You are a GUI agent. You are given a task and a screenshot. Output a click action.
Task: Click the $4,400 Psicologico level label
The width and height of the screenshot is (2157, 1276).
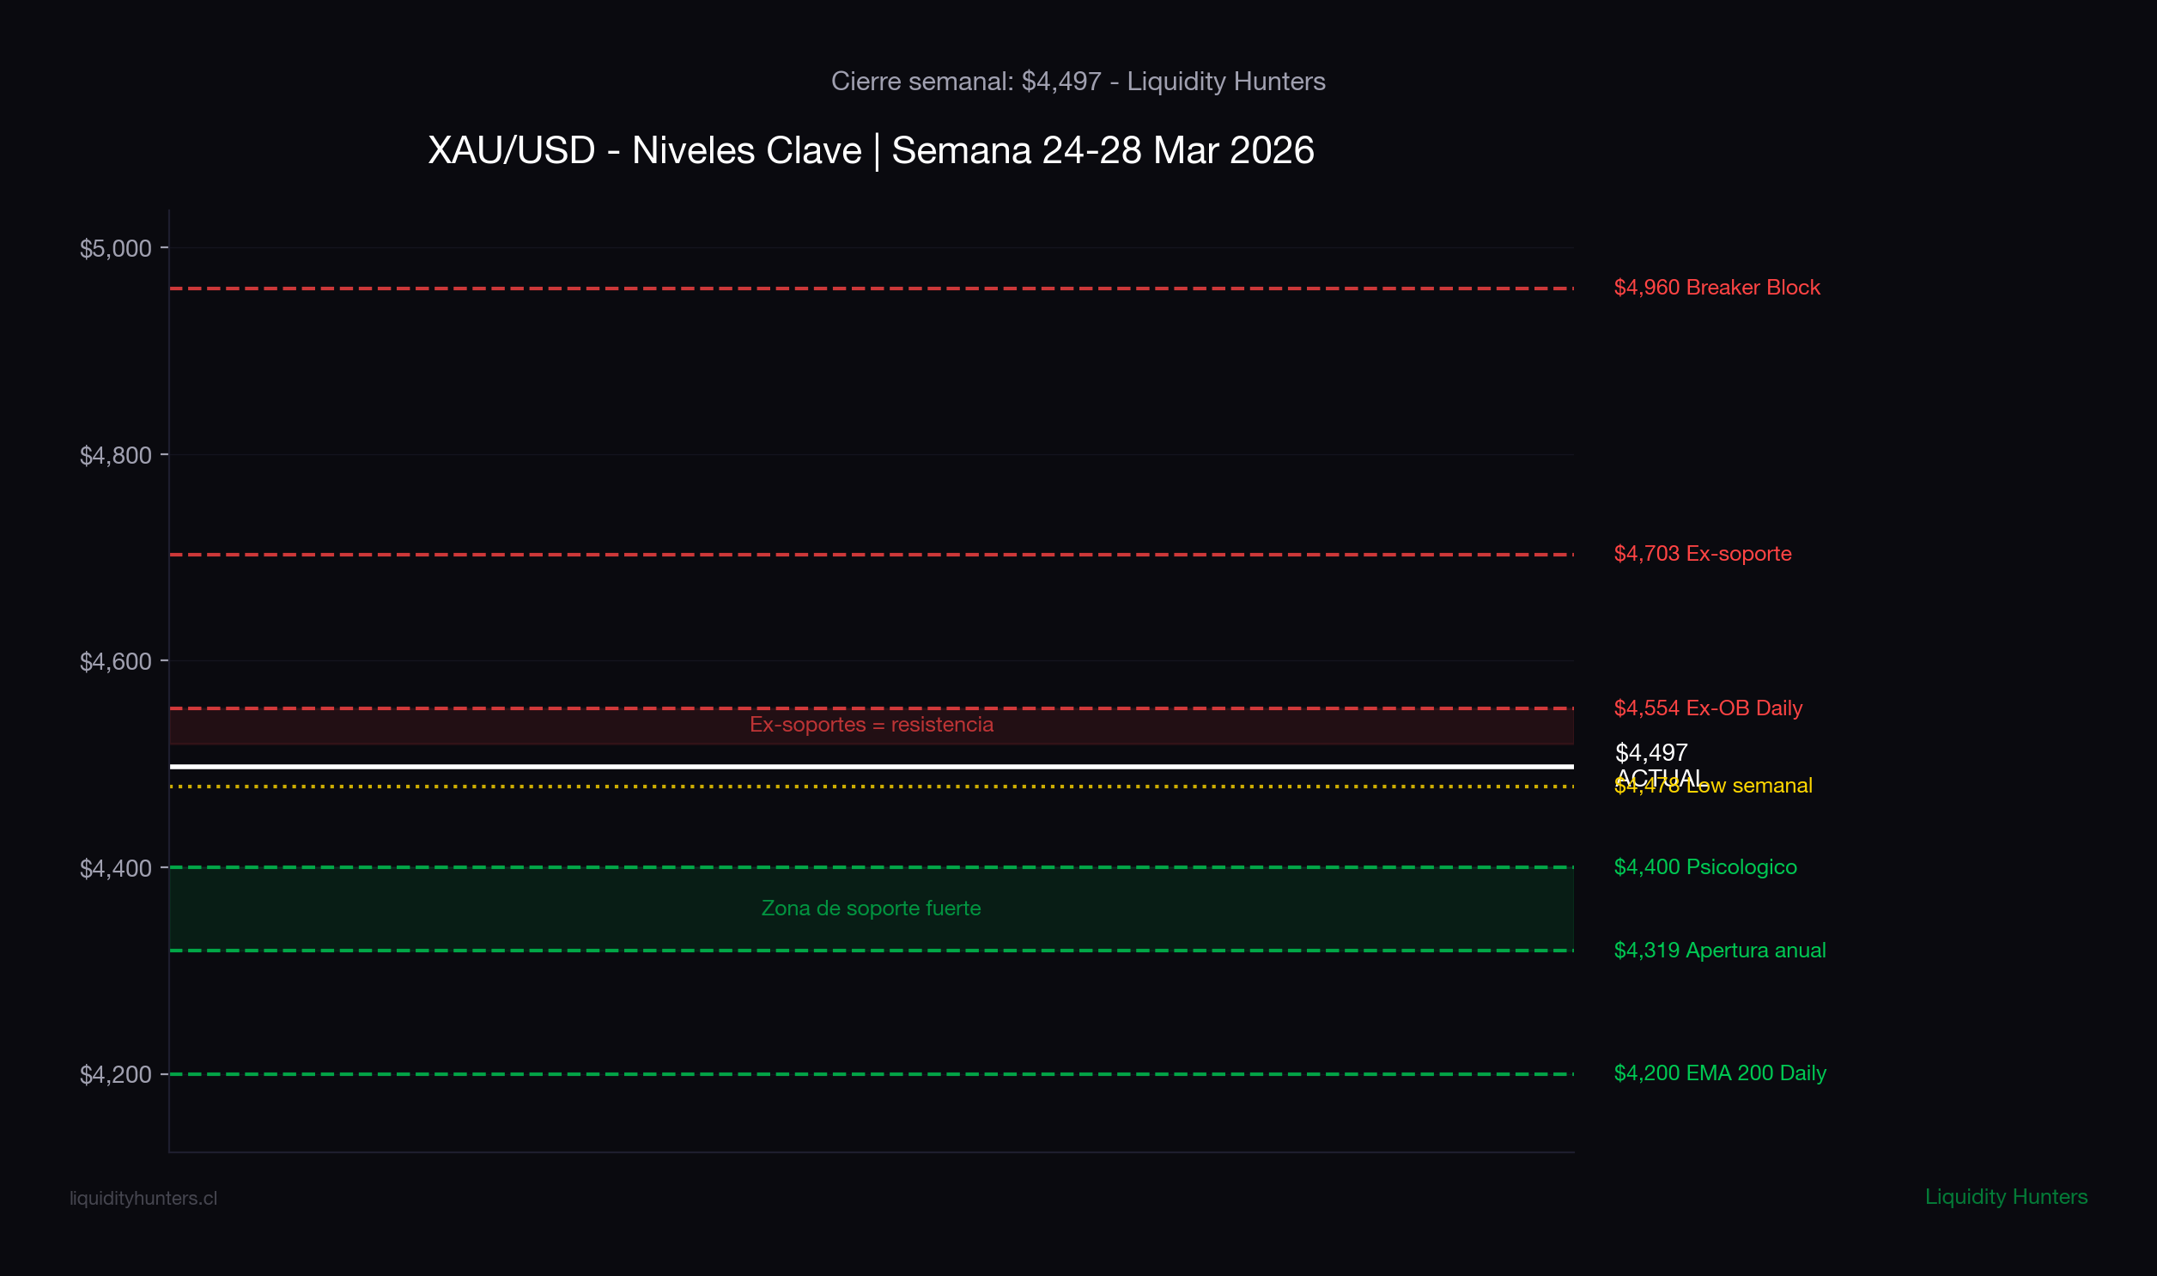(x=1704, y=866)
